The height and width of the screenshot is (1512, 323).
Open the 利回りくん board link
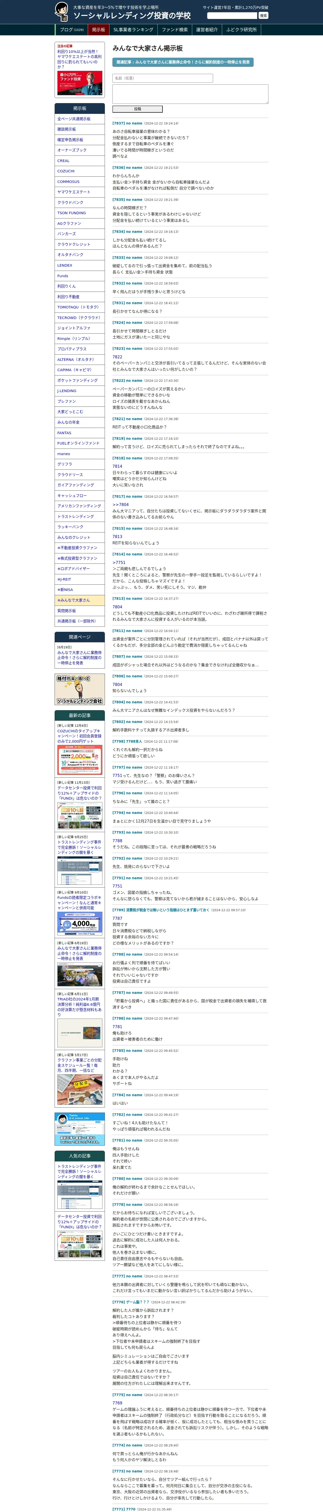coord(80,287)
